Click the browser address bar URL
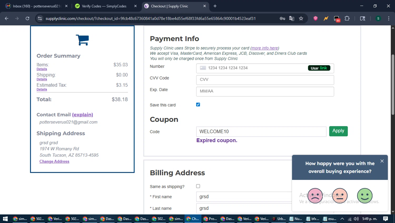The height and width of the screenshot is (223, 395). point(150,18)
